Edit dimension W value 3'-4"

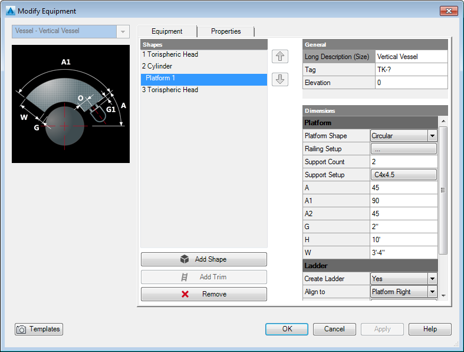[x=404, y=253]
